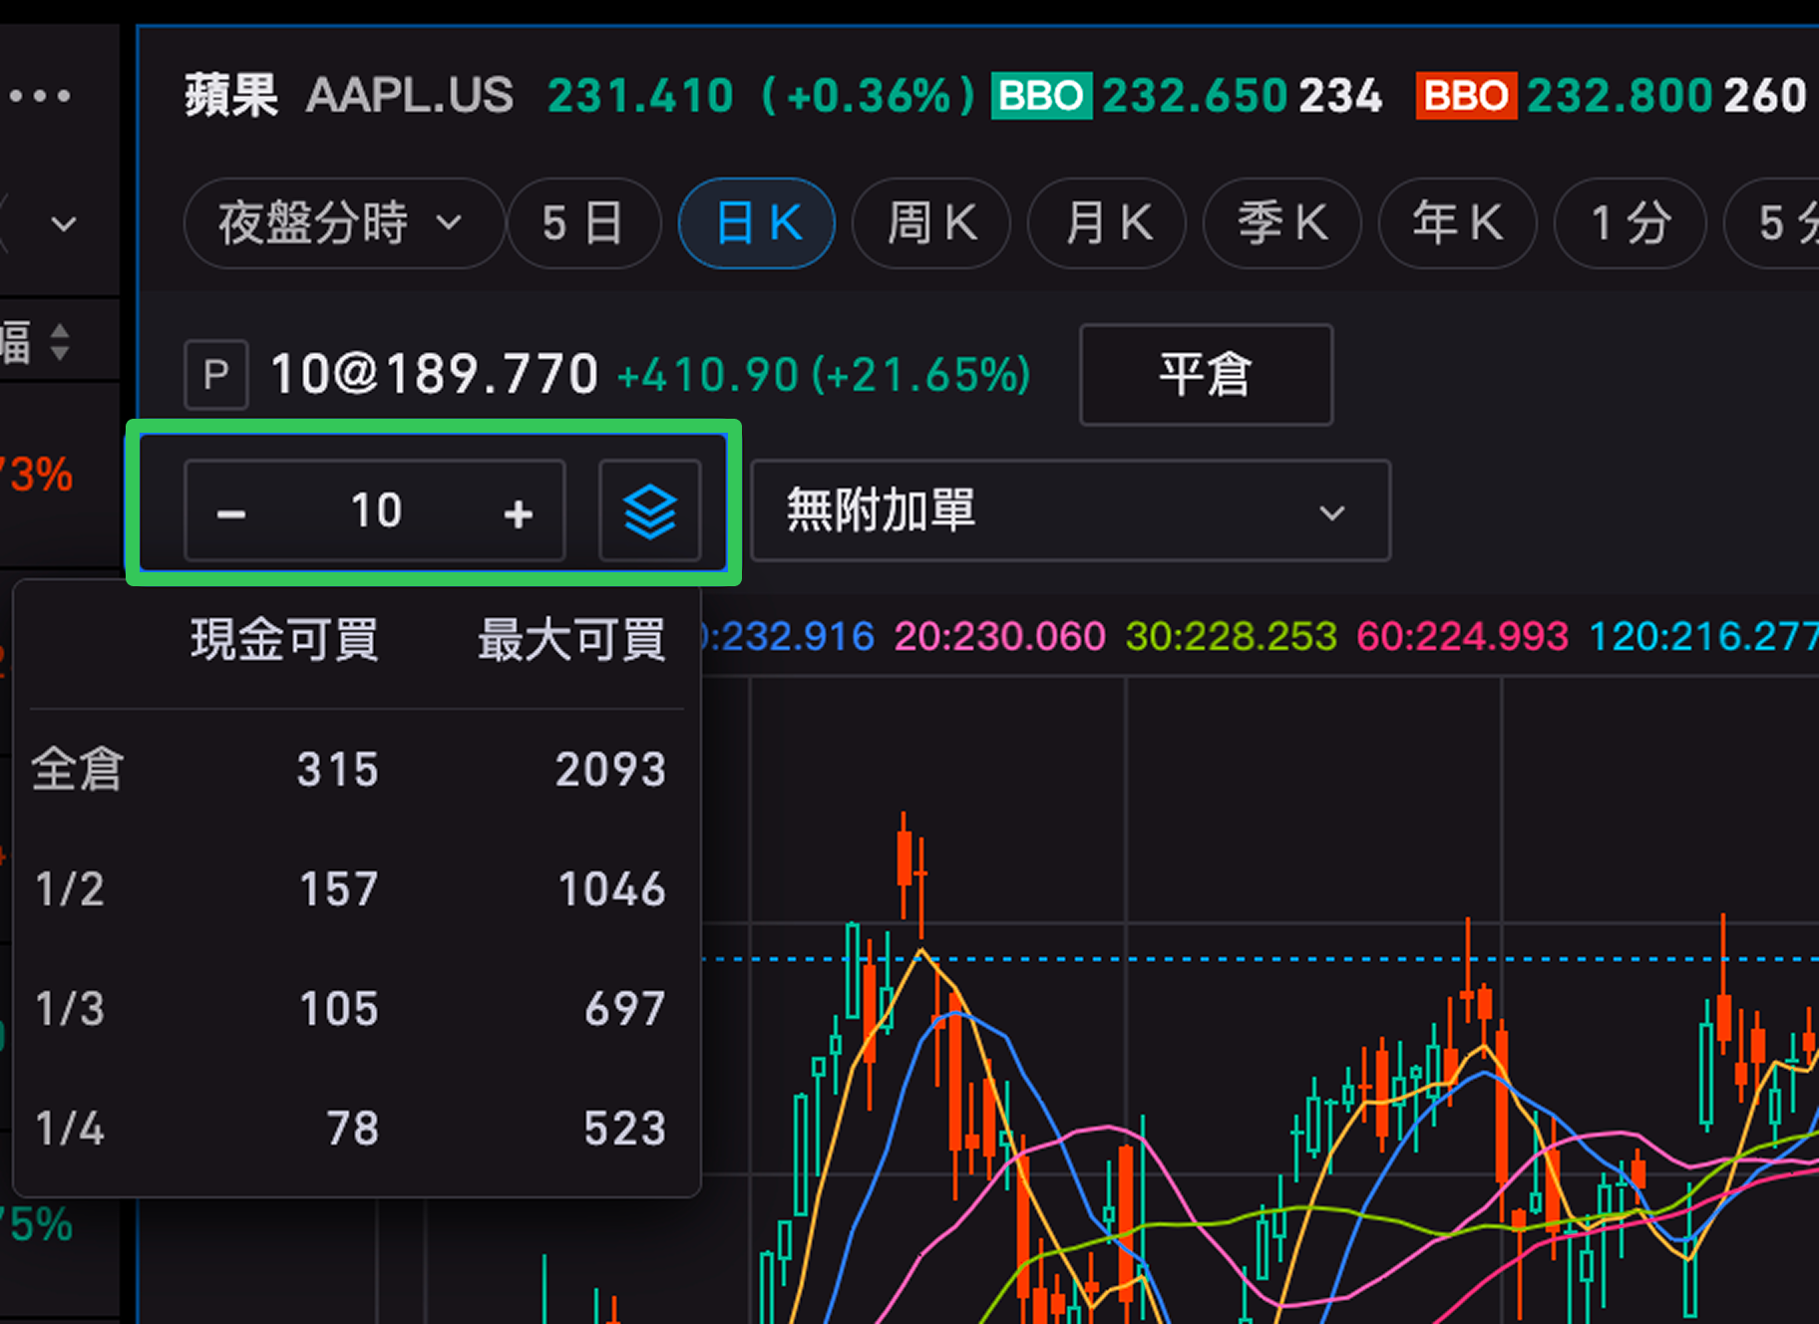This screenshot has height=1324, width=1819.
Task: Select the 月K chart period
Action: click(1107, 223)
